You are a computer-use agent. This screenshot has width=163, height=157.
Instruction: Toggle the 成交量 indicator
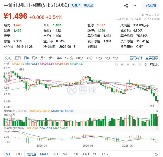[31, 154]
